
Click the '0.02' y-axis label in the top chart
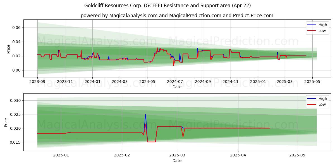(x=17, y=56)
